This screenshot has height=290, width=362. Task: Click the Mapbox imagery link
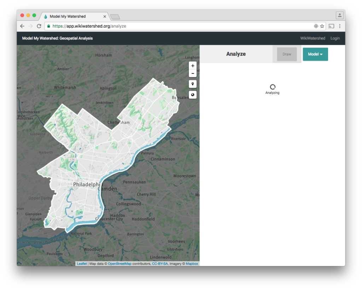tap(192, 264)
